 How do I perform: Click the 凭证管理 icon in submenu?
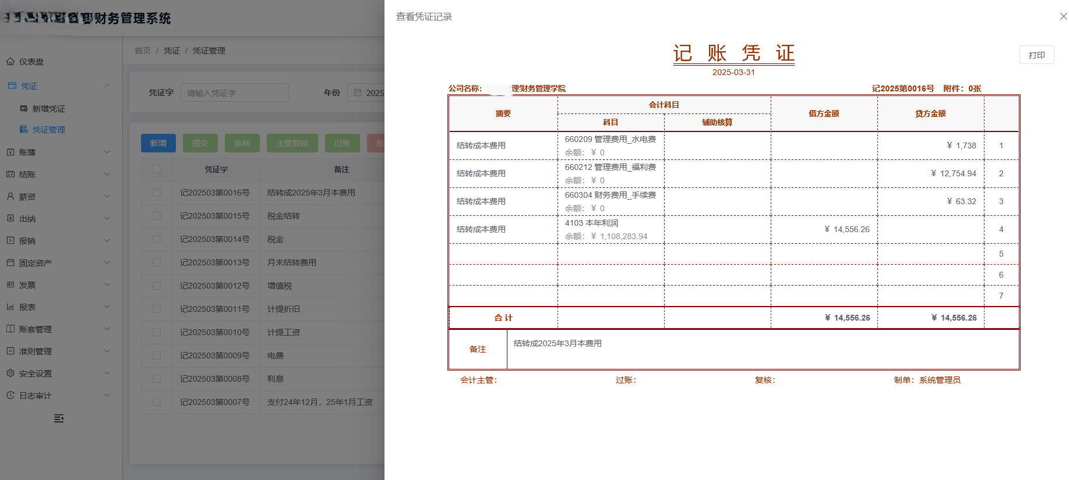tap(24, 129)
